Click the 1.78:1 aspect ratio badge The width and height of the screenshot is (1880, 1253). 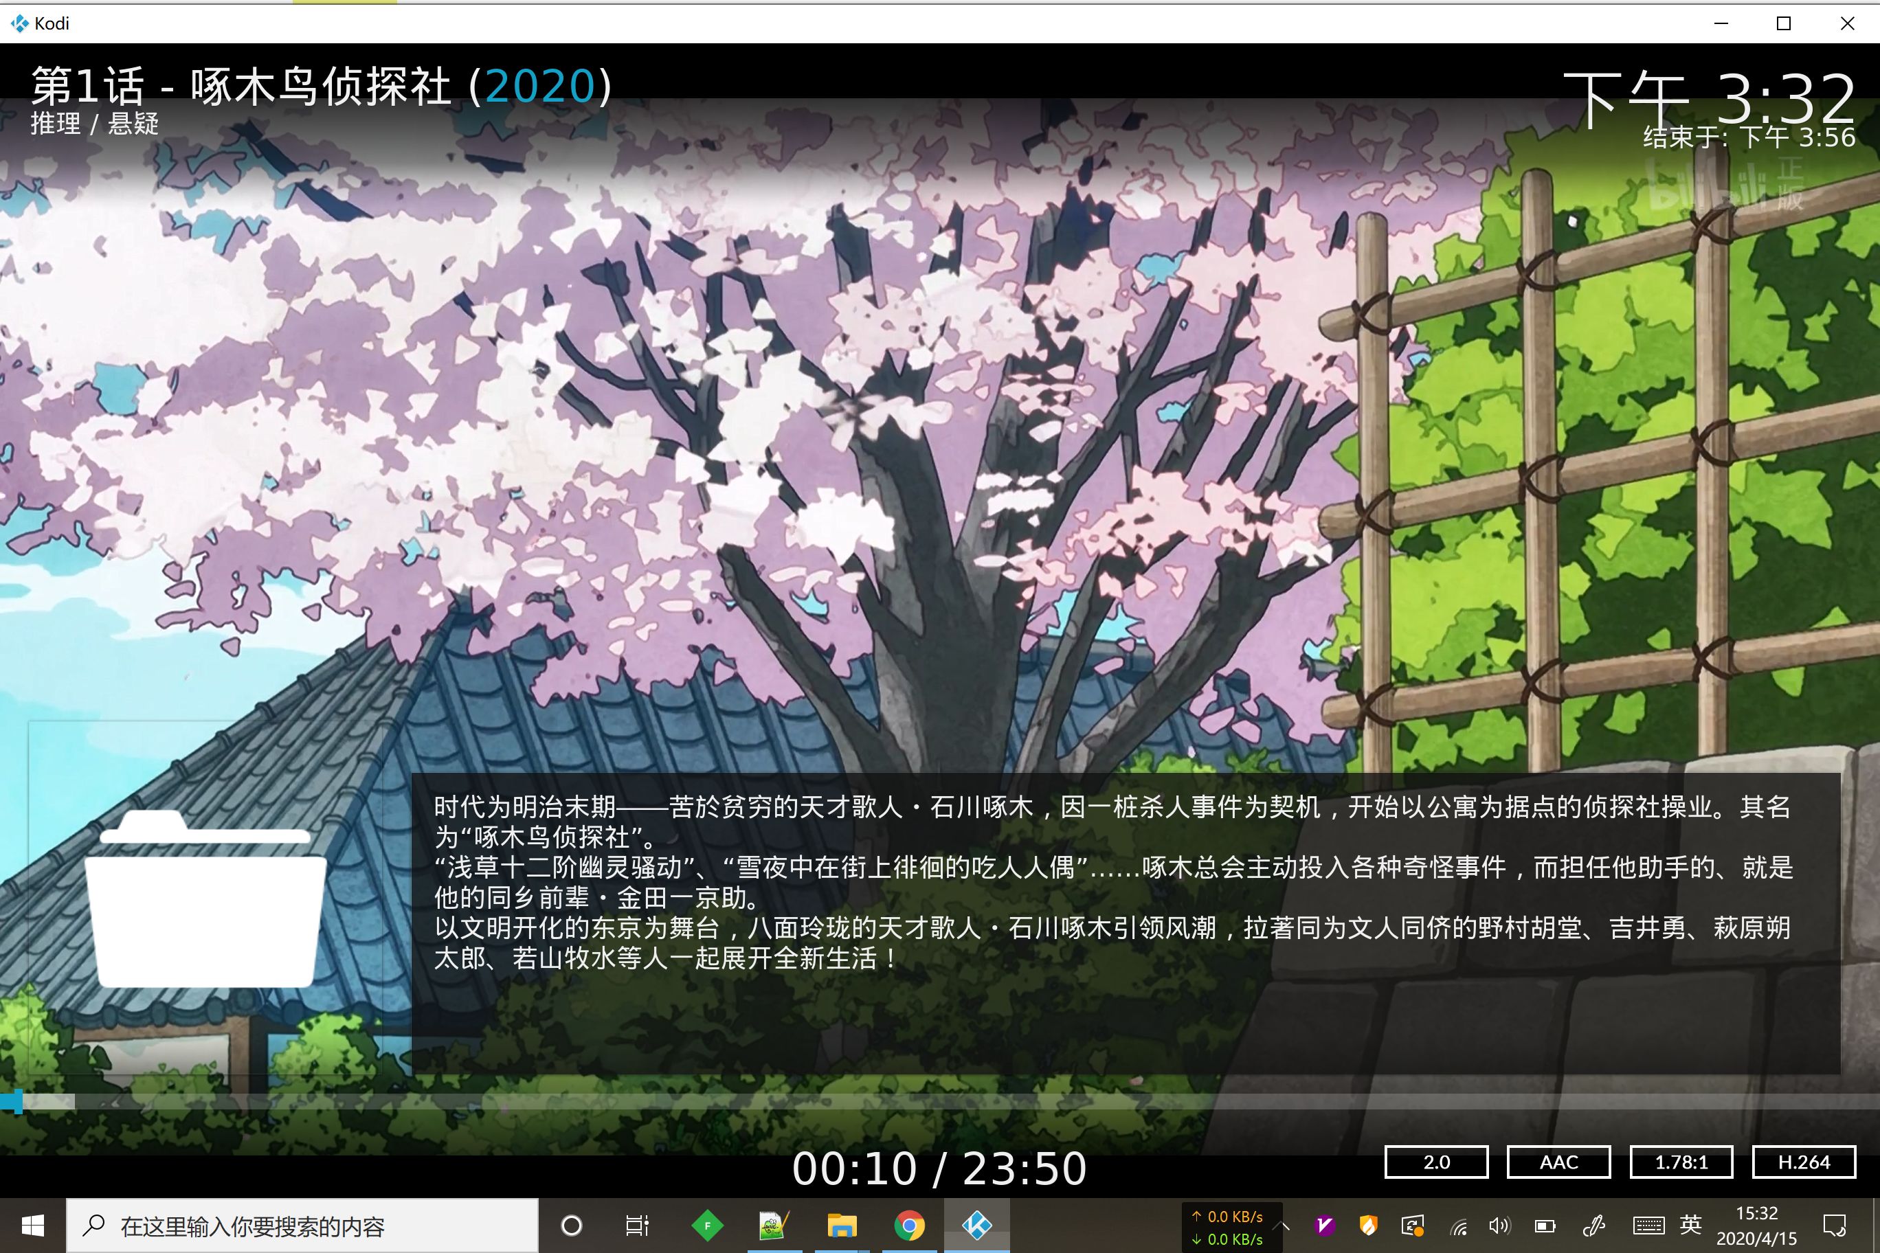[1681, 1162]
